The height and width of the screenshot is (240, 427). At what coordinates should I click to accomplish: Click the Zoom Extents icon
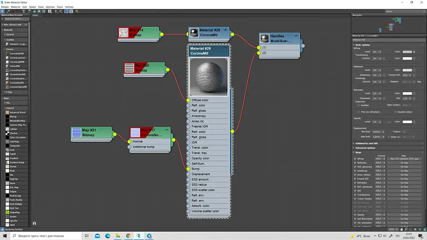point(415,230)
